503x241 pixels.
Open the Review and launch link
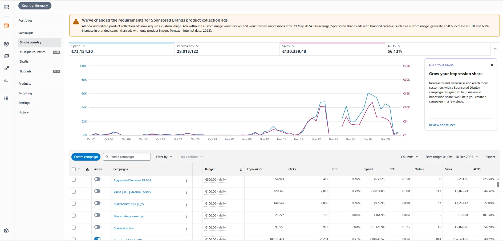[x=442, y=125]
